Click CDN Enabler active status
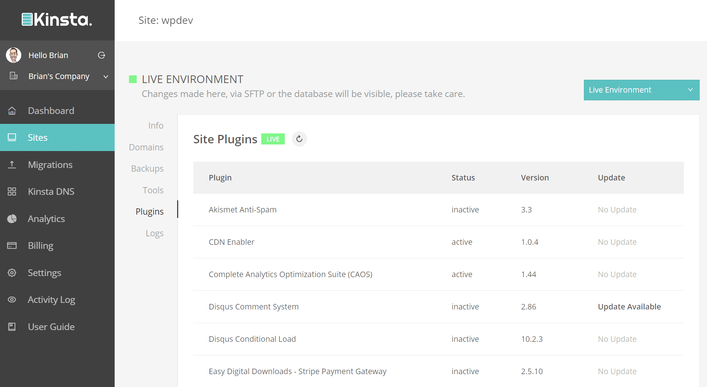Image resolution: width=707 pixels, height=387 pixels. (462, 242)
